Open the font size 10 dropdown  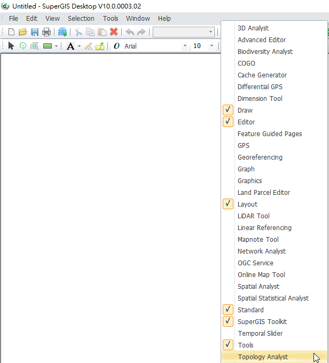pyautogui.click(x=211, y=46)
